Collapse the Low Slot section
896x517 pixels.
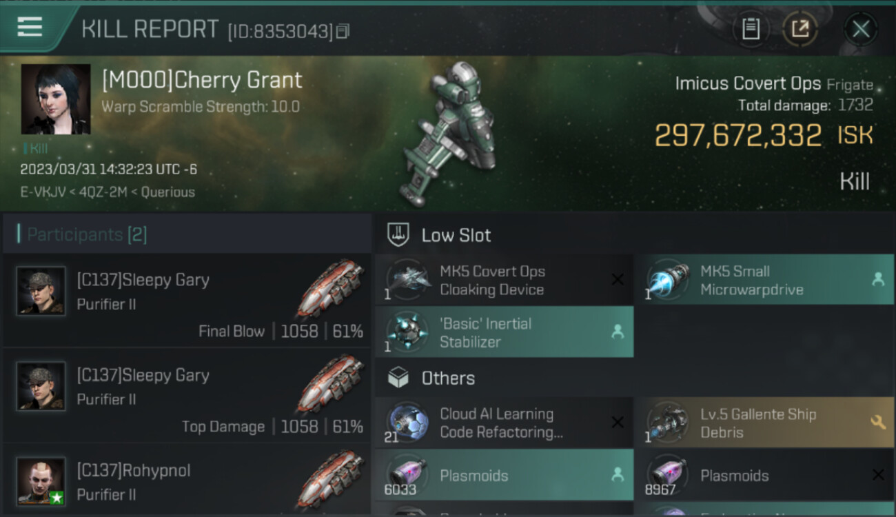[x=635, y=235]
